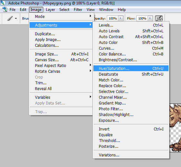Open the Help menu
Image resolution: width=181 pixels, height=167 pixels.
point(122,10)
